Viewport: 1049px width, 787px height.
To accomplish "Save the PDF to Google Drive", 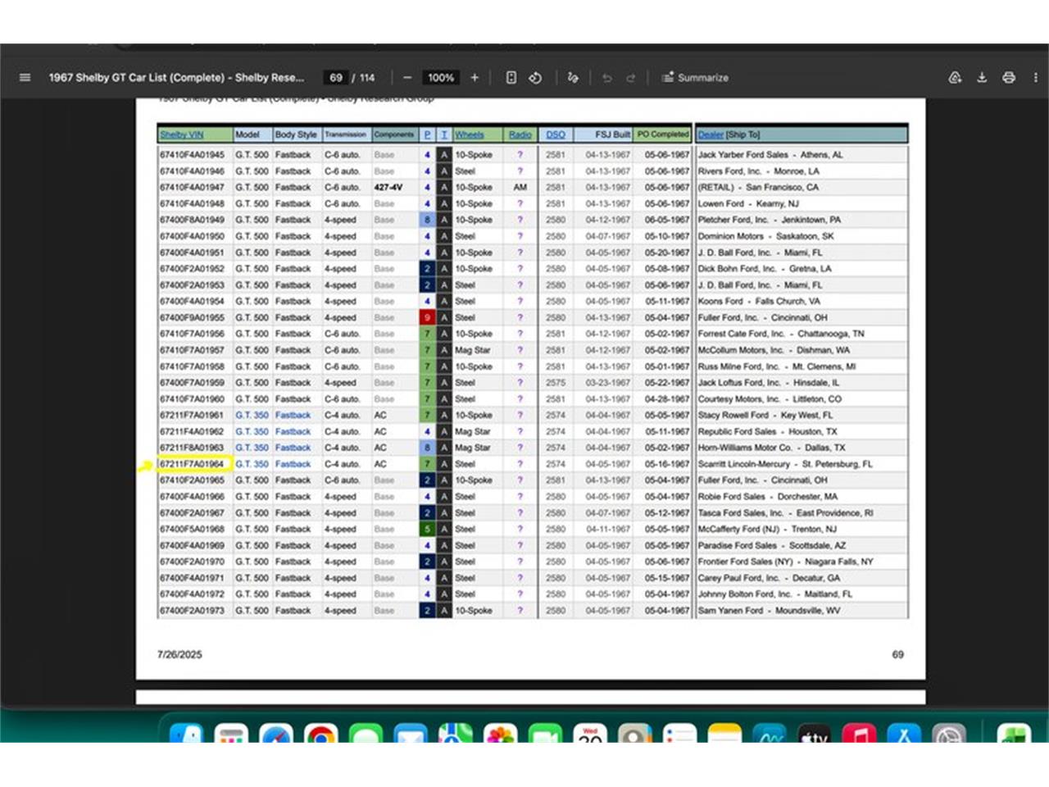I will coord(955,78).
